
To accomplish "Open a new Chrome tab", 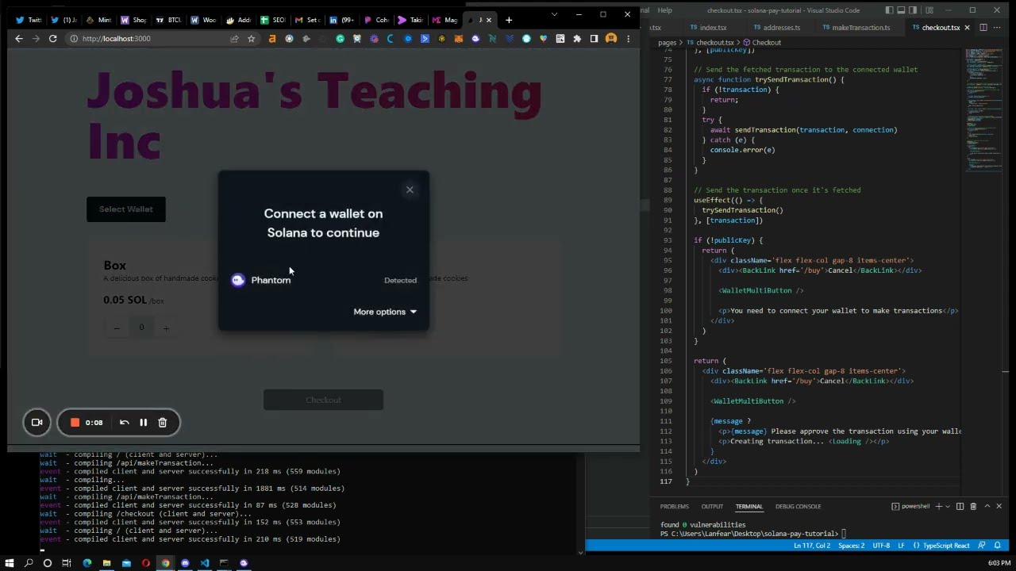I will pos(509,20).
